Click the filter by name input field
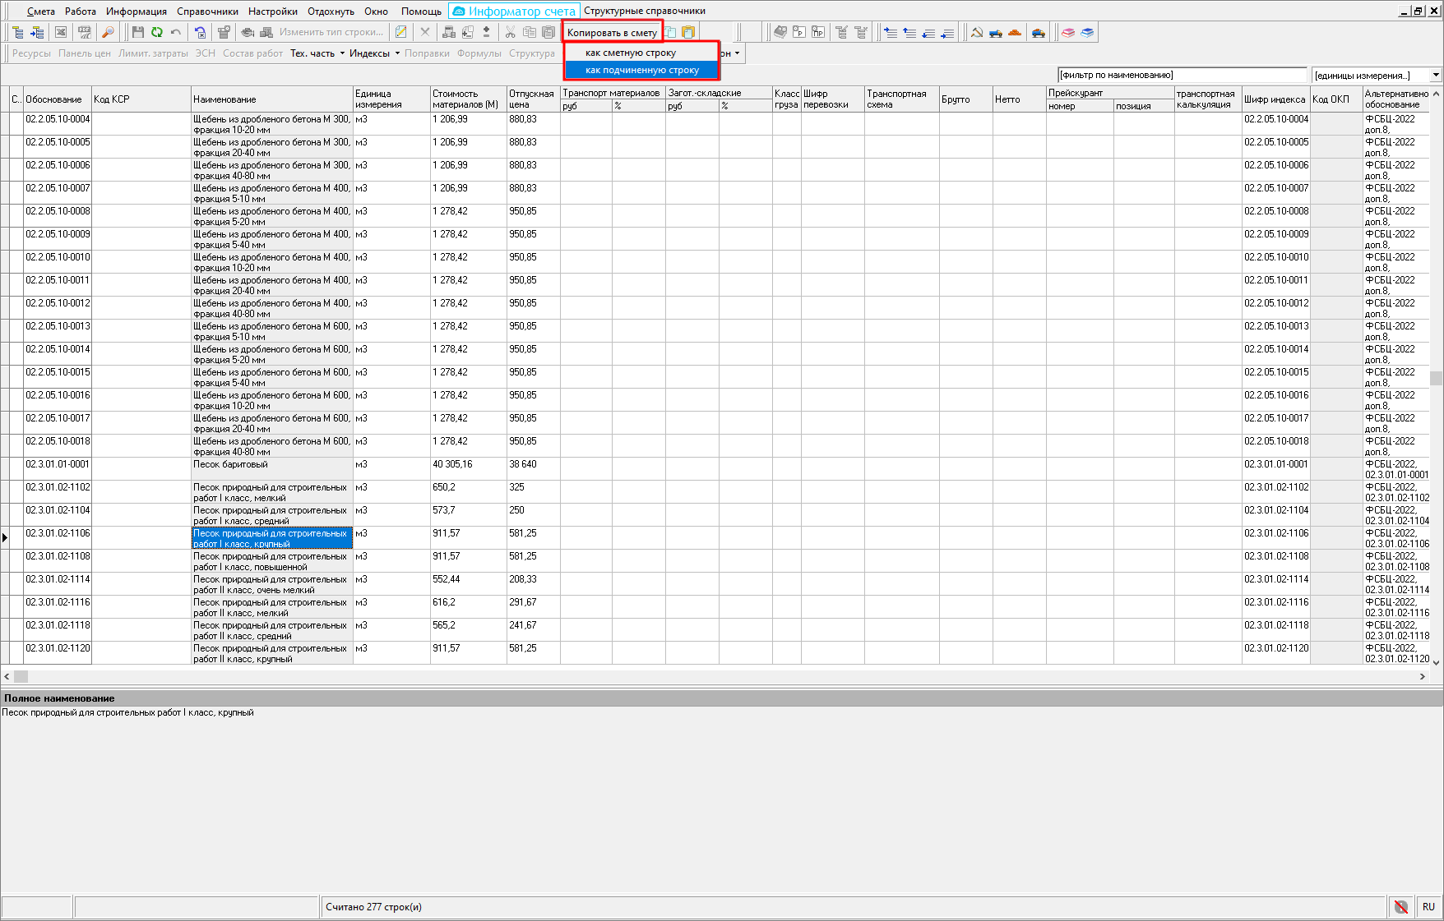Screen dimensions: 1444x921 click(x=1181, y=75)
